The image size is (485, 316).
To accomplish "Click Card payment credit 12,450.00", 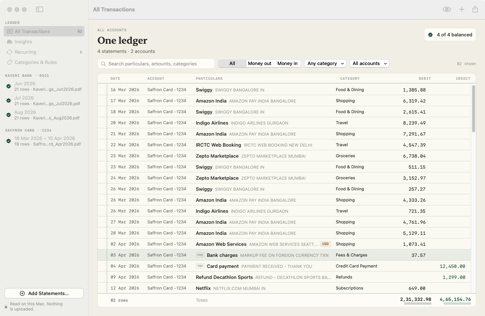I will (x=452, y=266).
